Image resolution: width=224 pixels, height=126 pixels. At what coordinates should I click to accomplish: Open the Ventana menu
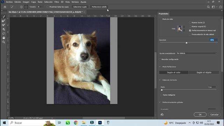75,2
